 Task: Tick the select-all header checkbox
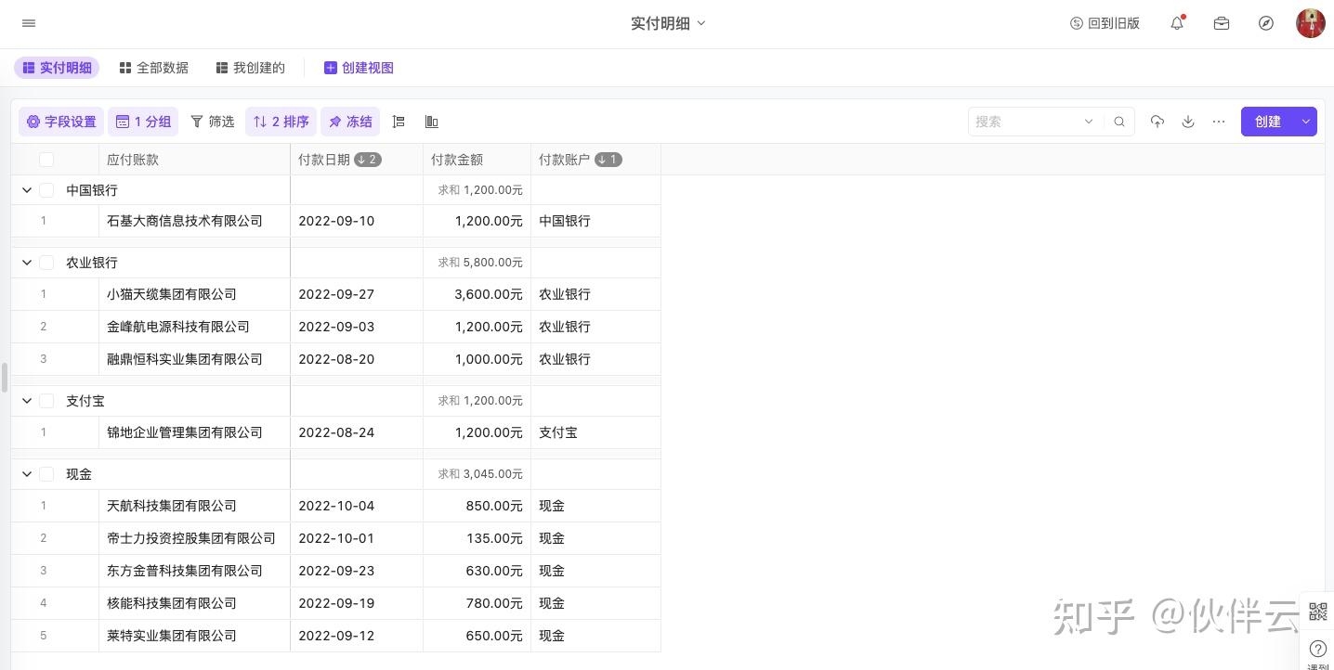coord(46,160)
